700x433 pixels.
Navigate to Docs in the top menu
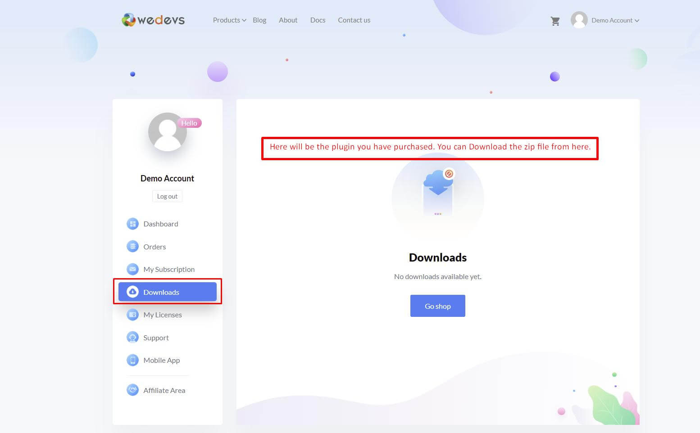(318, 20)
